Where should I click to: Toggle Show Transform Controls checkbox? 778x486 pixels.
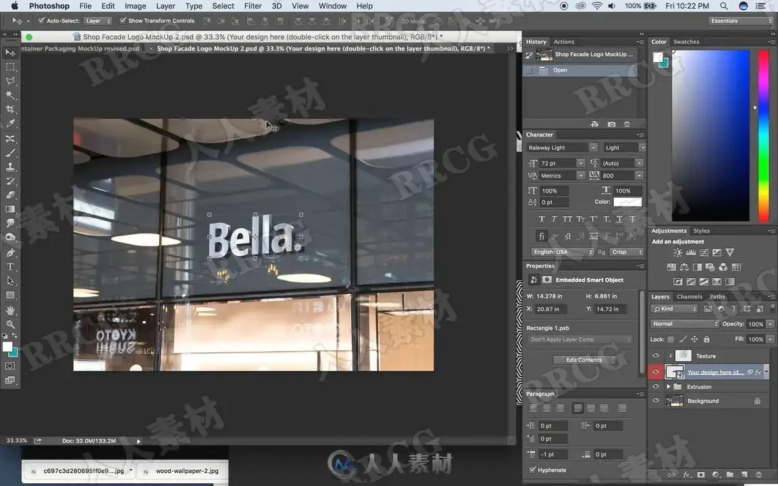click(x=123, y=21)
